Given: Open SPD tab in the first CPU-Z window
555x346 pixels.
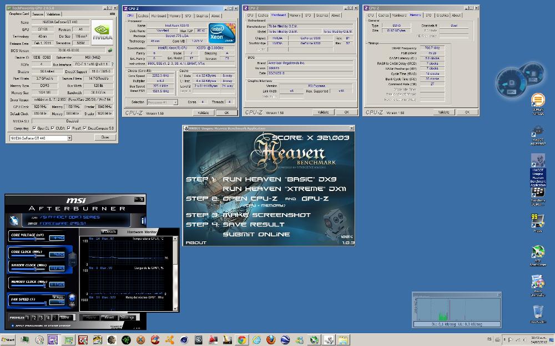Looking at the screenshot, I should (x=188, y=16).
